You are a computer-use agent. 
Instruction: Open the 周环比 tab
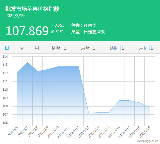(x=59, y=48)
